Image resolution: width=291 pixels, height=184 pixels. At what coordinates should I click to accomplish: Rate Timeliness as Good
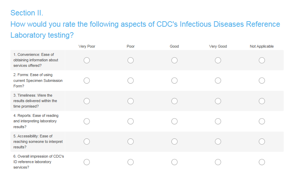pyautogui.click(x=174, y=101)
